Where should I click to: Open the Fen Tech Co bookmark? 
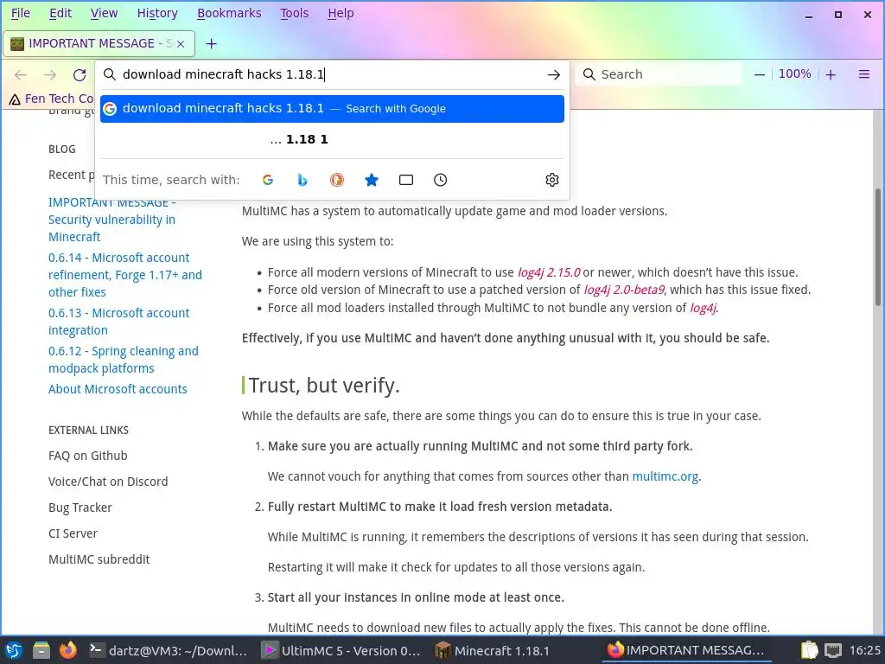(51, 99)
